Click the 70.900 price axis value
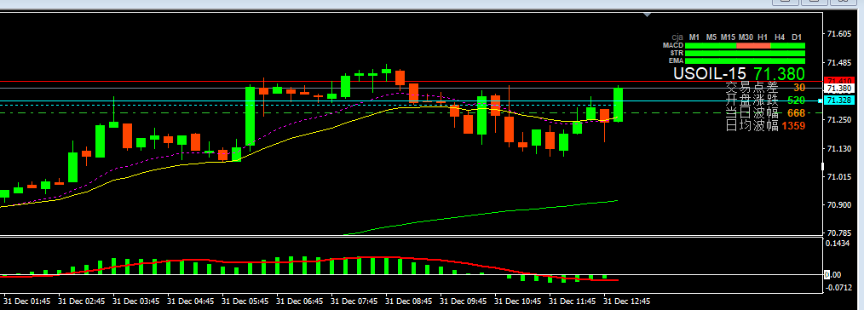The width and height of the screenshot is (864, 310). pos(839,205)
